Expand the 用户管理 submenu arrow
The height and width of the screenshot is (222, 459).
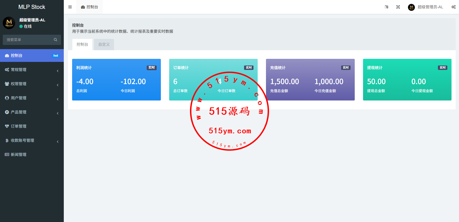pos(57,99)
